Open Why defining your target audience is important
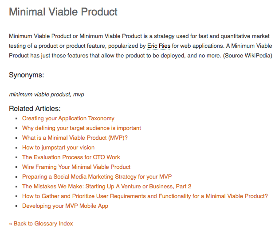Viewport: 279px width, 233px height. pos(82,128)
